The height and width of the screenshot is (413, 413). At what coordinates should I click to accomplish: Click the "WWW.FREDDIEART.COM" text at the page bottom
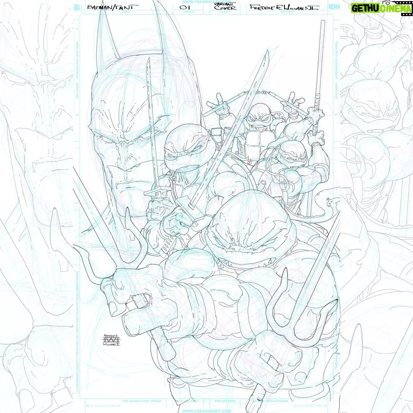[x=206, y=411]
